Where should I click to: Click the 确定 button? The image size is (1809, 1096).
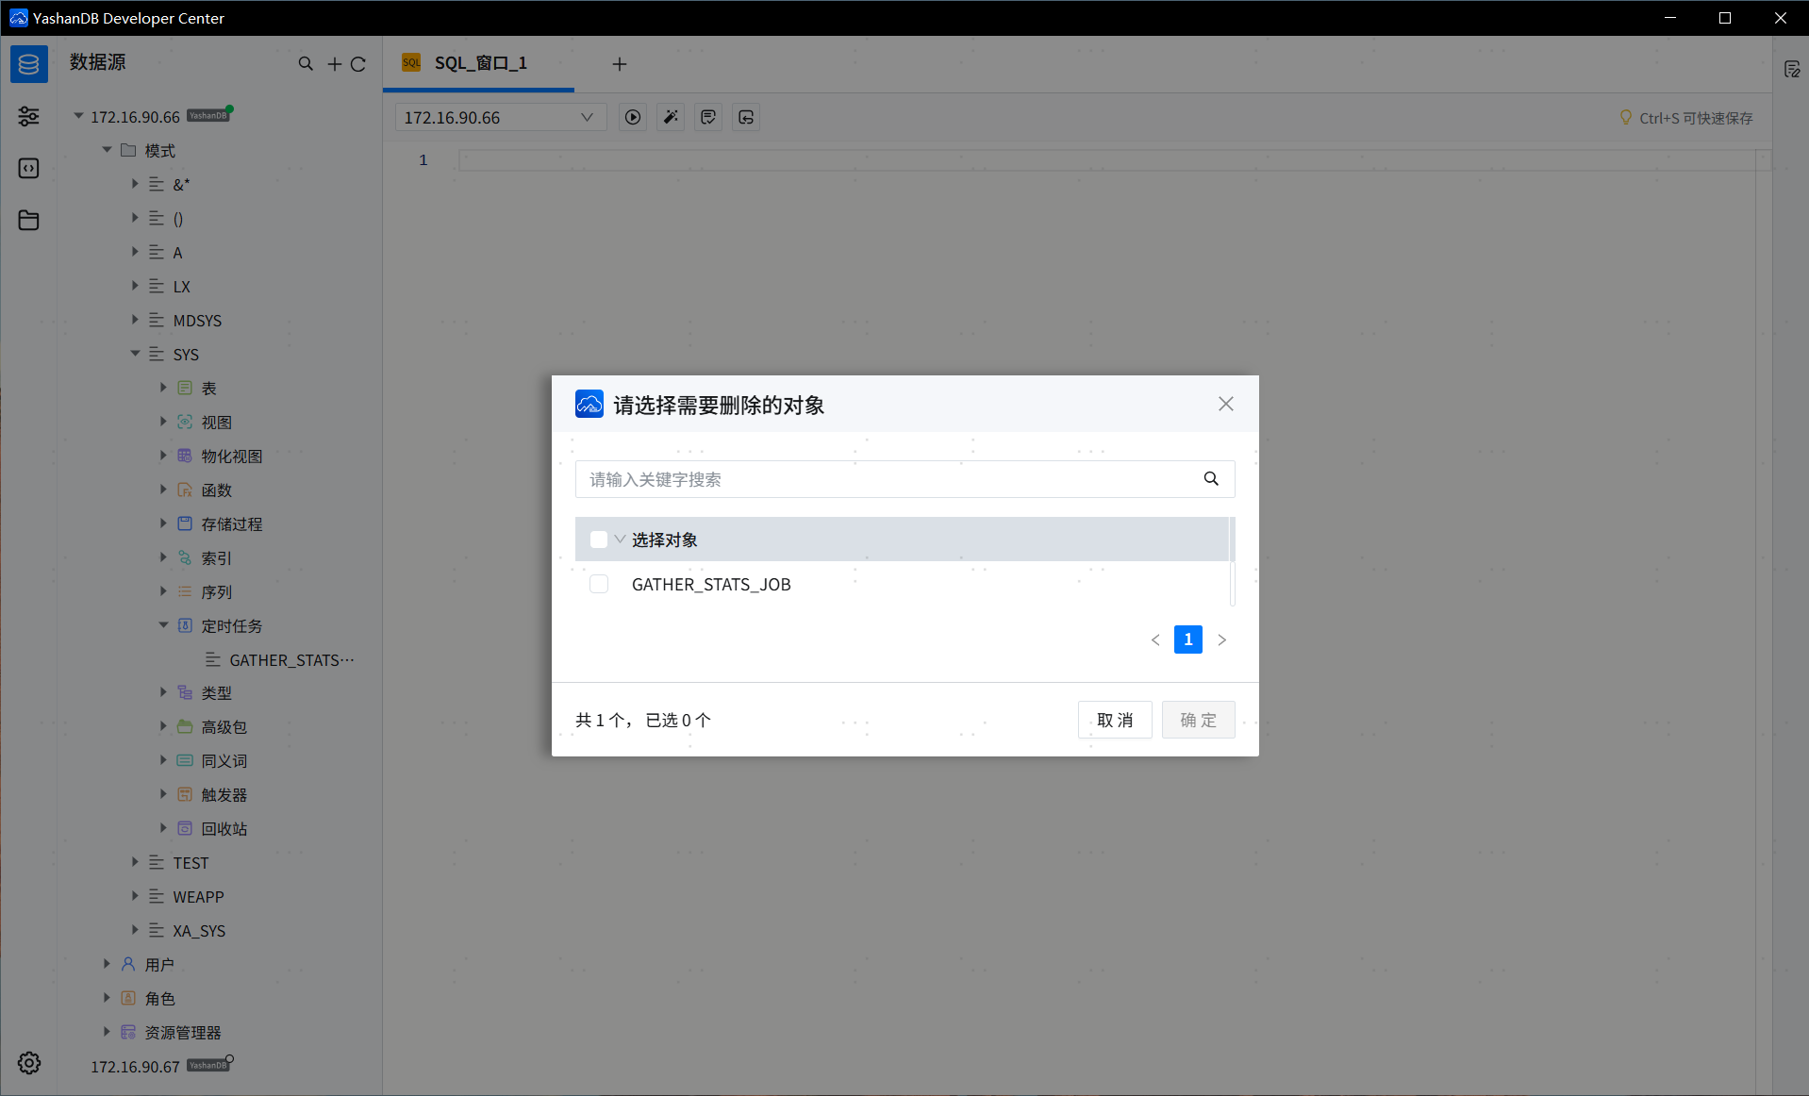pos(1199,720)
